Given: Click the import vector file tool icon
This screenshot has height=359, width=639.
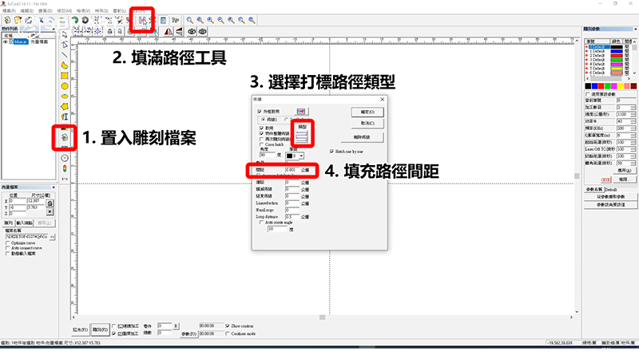Looking at the screenshot, I should pyautogui.click(x=64, y=137).
